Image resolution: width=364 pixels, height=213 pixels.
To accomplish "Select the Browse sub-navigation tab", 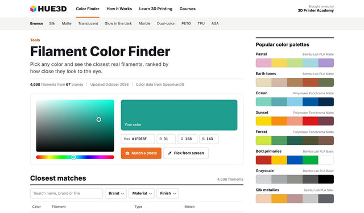I will [x=36, y=23].
